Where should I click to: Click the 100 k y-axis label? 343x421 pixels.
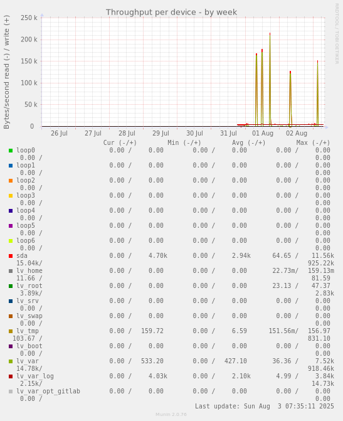(x=29, y=83)
